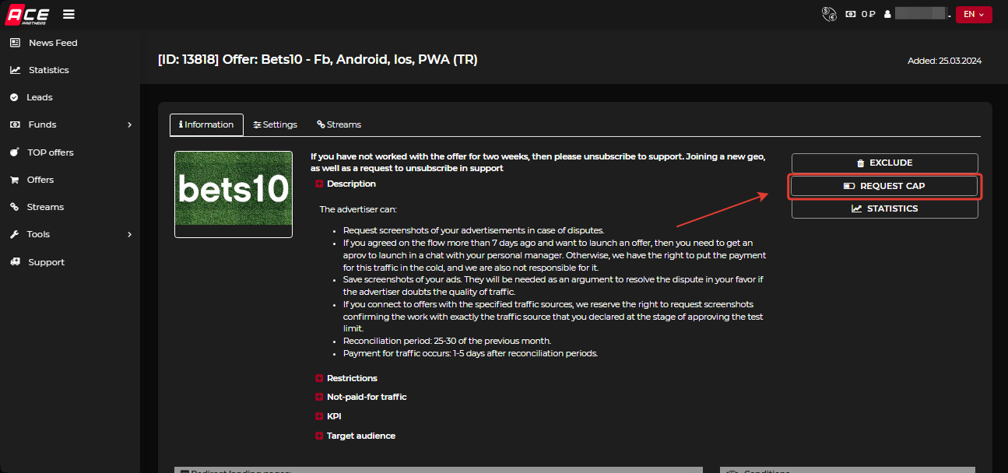
Task: Expand the Tools sidebar submenu
Action: coord(70,234)
